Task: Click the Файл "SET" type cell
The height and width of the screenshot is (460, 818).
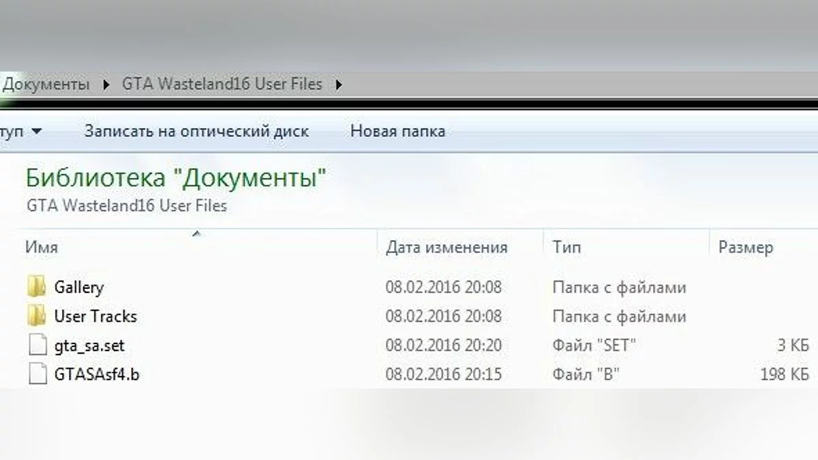Action: (x=594, y=346)
